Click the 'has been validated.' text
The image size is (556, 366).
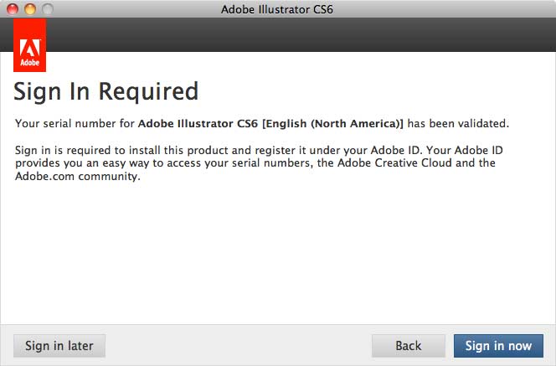pyautogui.click(x=458, y=123)
